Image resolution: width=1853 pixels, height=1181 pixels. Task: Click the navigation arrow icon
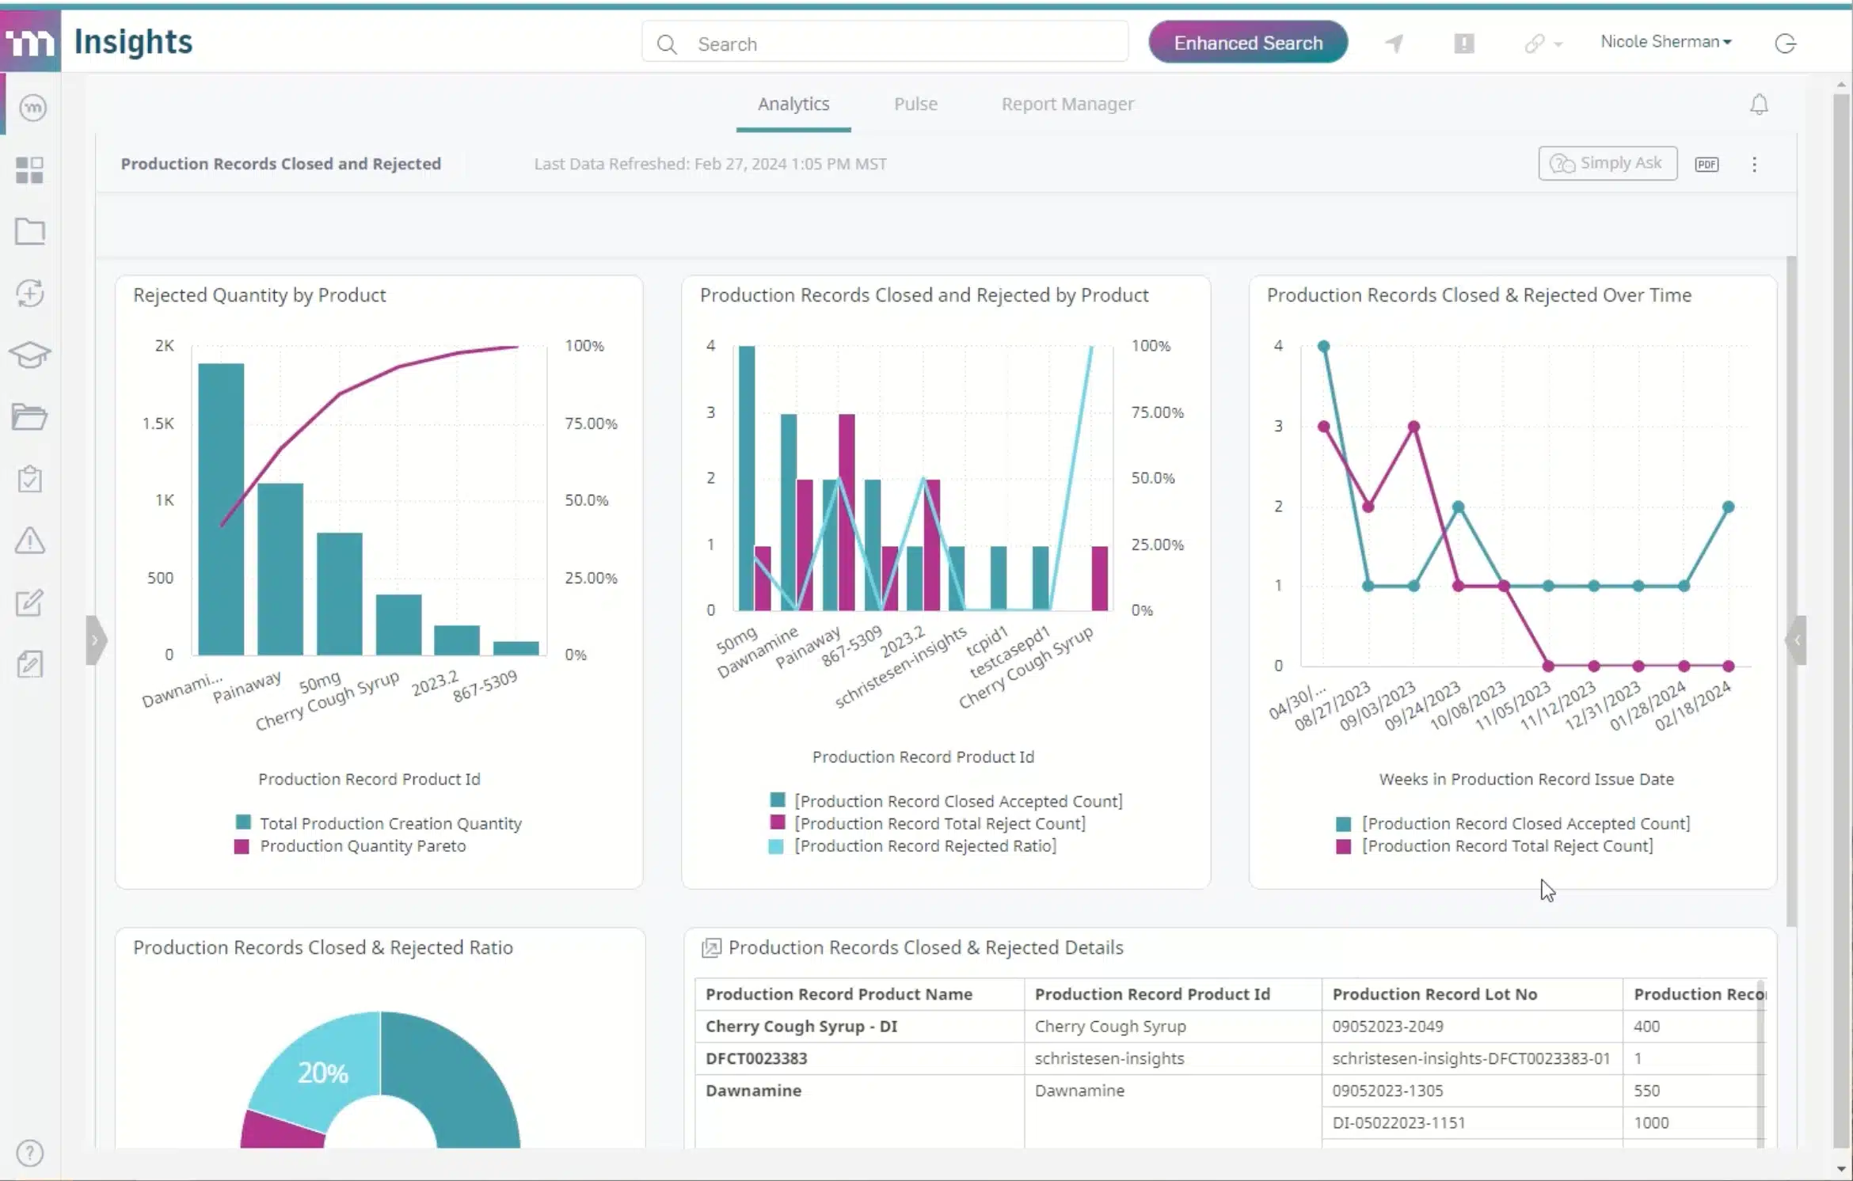coord(1395,42)
